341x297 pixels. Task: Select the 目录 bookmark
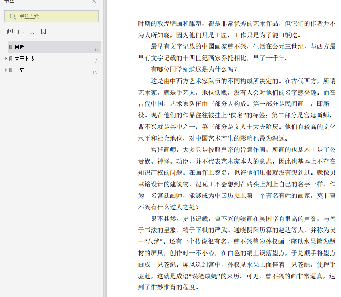(55, 47)
